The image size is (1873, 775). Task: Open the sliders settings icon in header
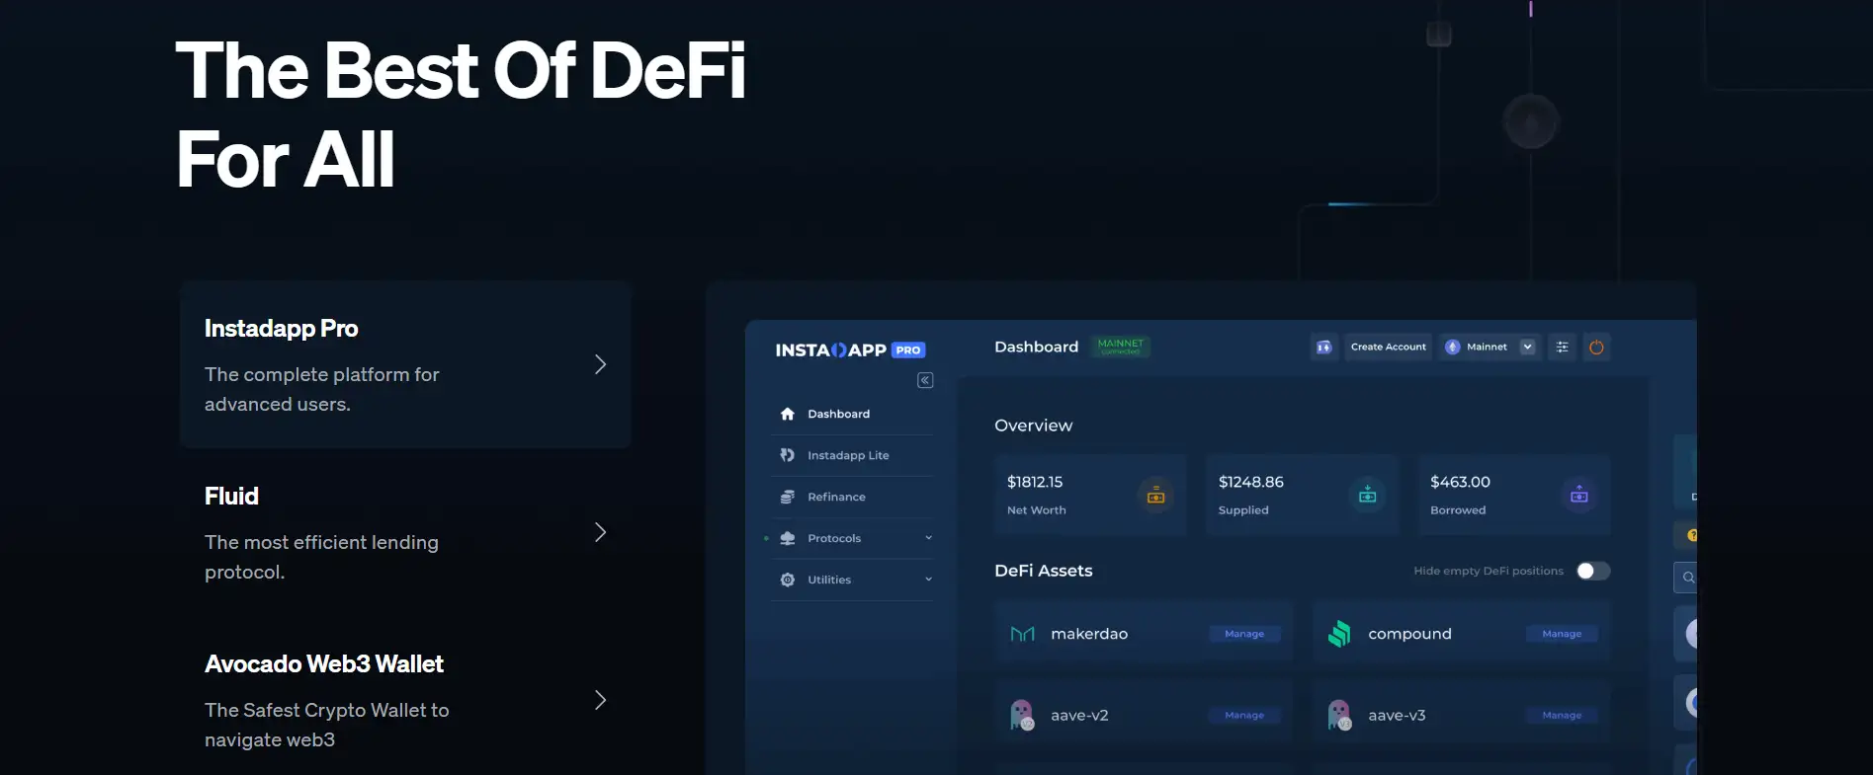pos(1562,348)
